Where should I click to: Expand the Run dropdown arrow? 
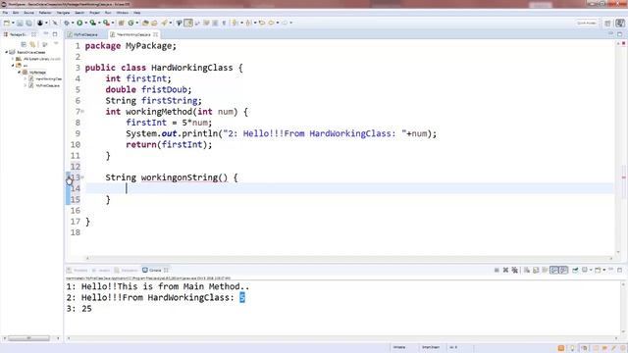click(85, 24)
